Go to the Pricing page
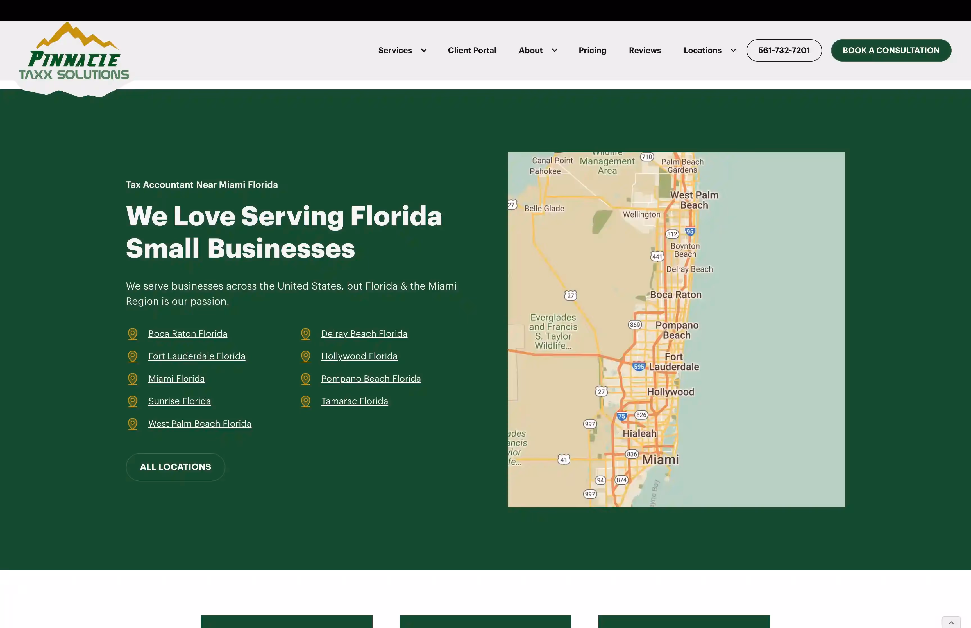The height and width of the screenshot is (628, 971). point(592,51)
